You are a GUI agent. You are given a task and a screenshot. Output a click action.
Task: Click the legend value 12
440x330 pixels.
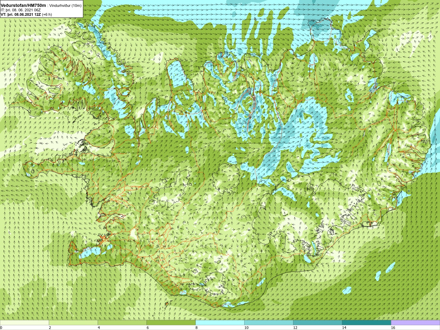(295, 328)
